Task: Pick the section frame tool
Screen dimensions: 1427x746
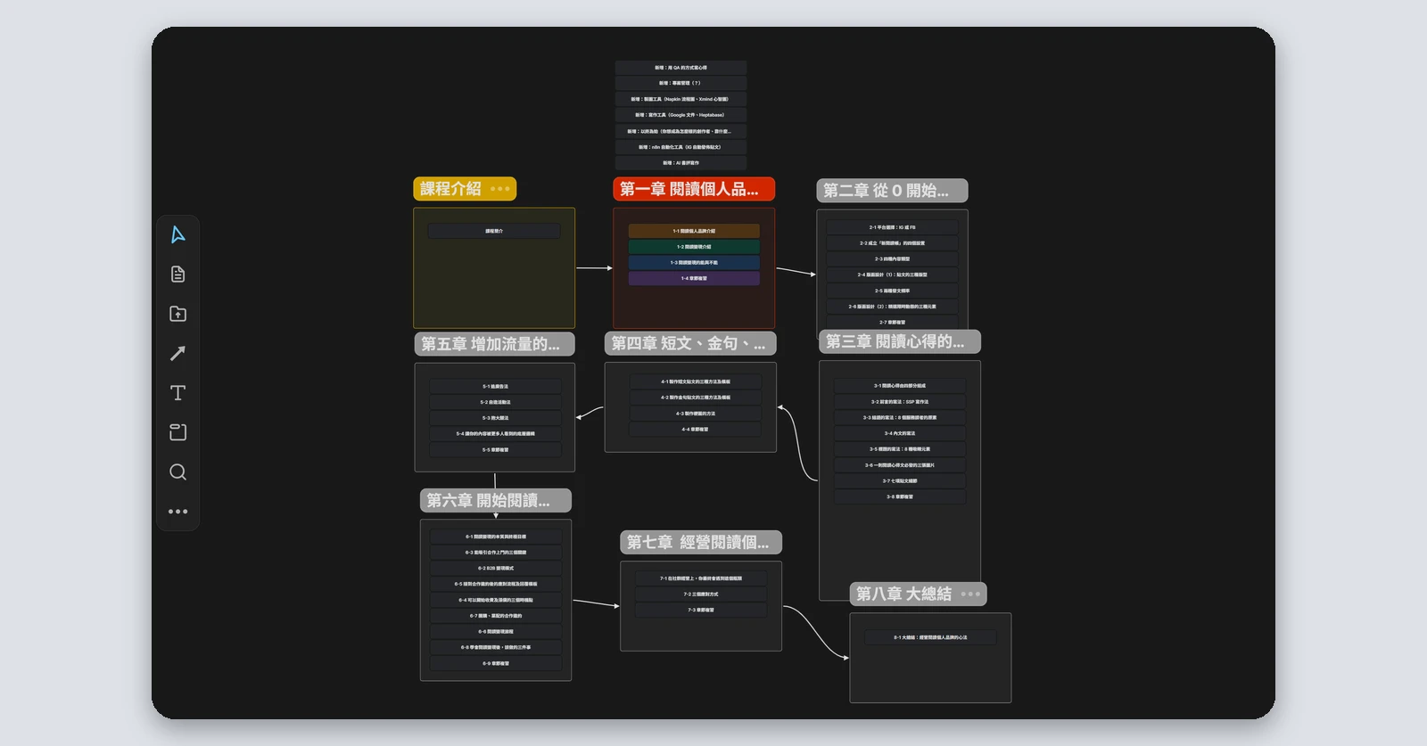Action: click(x=177, y=432)
